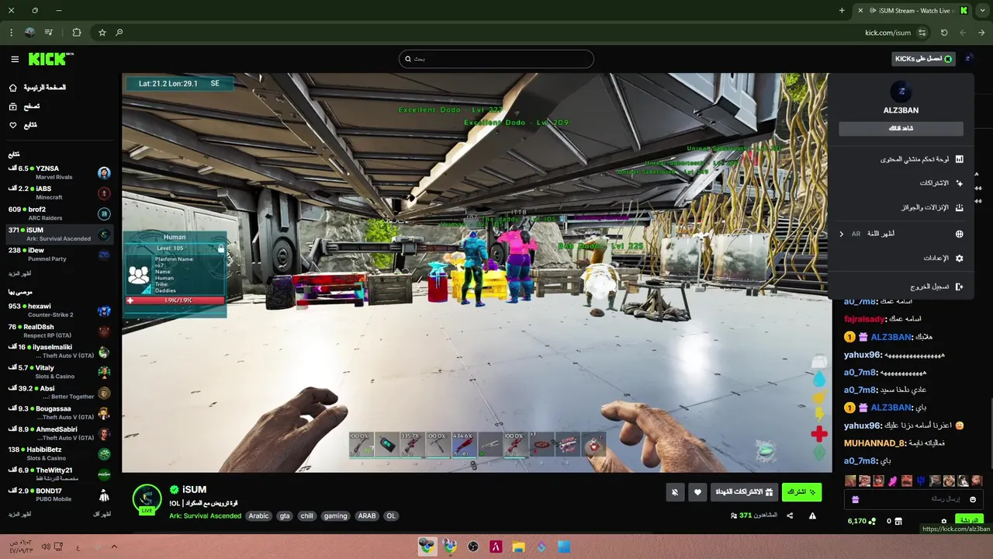This screenshot has height=559, width=993.
Task: Click the iSUM streamer avatar with LIVE badge
Action: (147, 499)
